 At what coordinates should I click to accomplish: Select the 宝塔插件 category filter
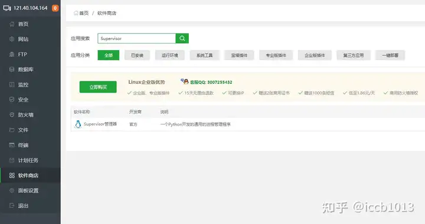[239, 55]
